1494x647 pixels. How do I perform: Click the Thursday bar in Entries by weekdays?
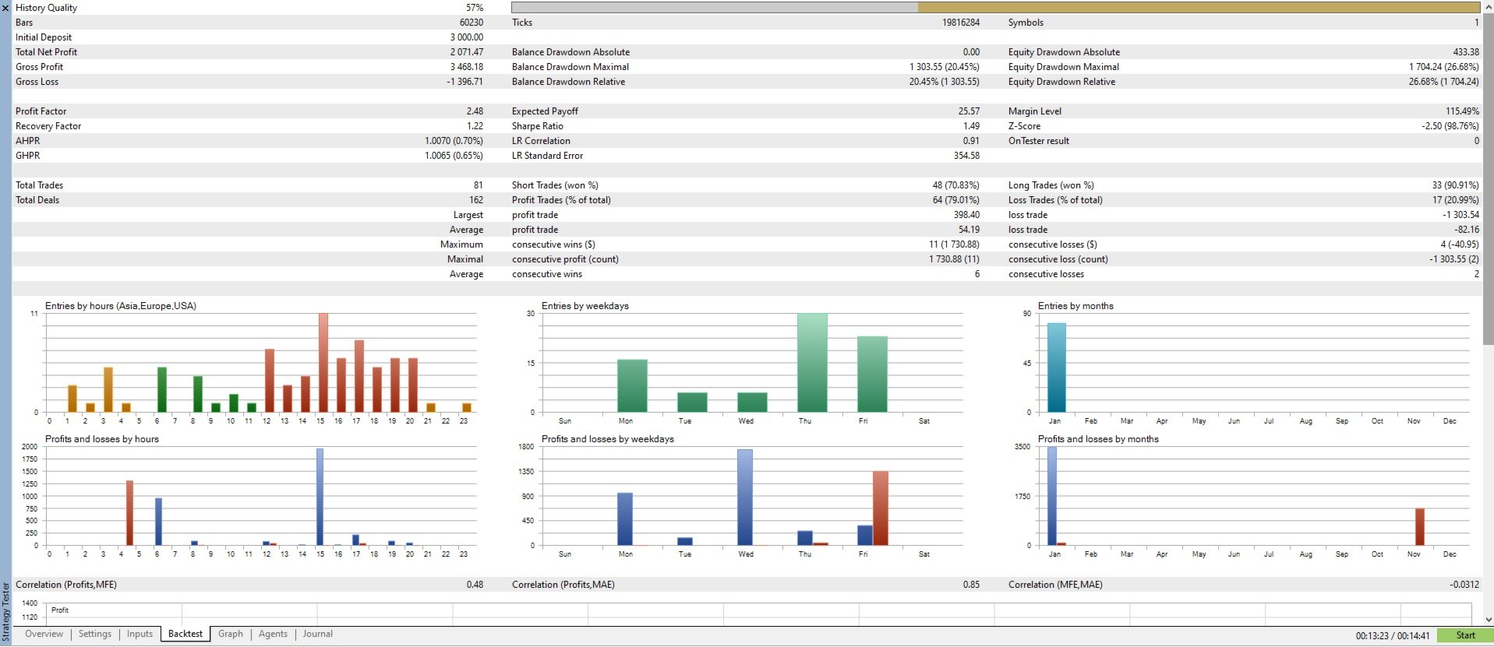812,363
